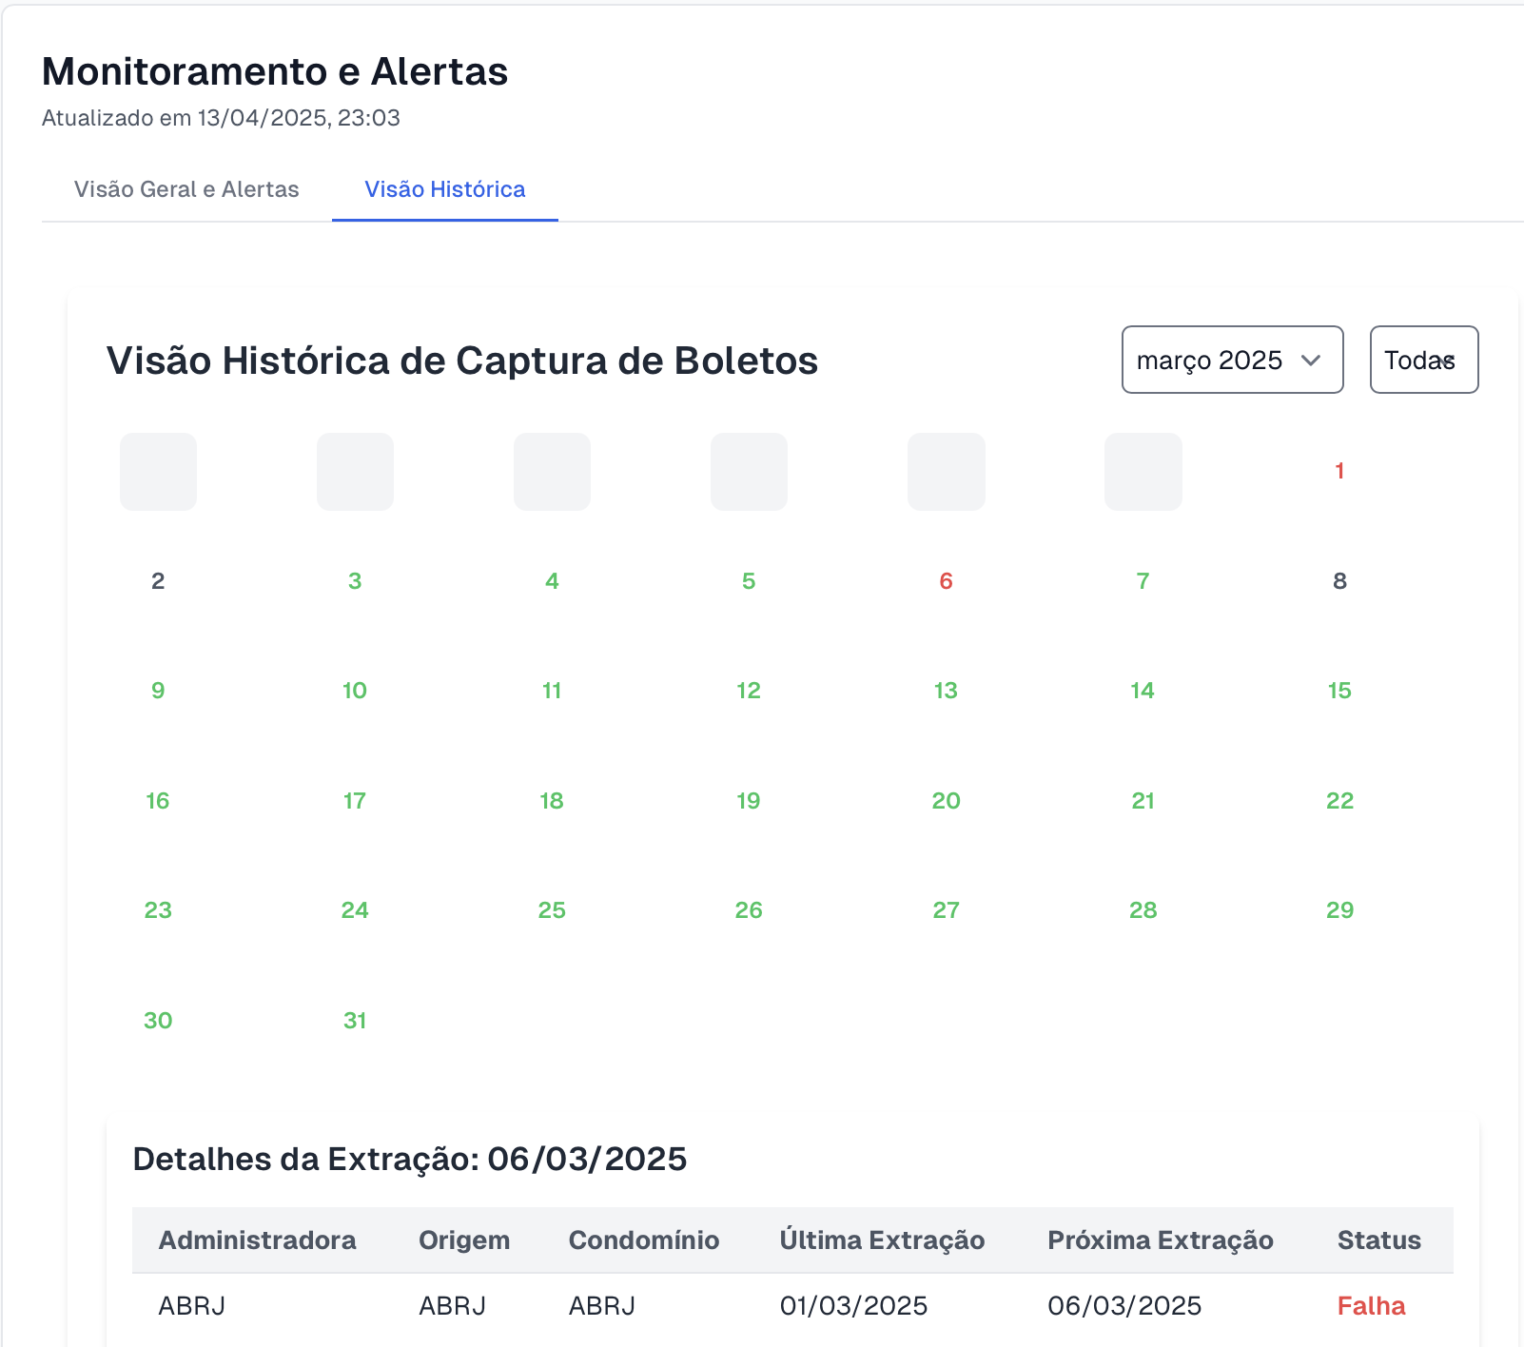
Task: Open the Todas filter dropdown
Action: 1423,360
